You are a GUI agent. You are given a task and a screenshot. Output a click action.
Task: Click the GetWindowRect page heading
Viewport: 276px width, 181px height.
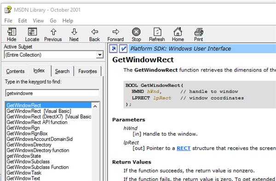tap(143, 60)
